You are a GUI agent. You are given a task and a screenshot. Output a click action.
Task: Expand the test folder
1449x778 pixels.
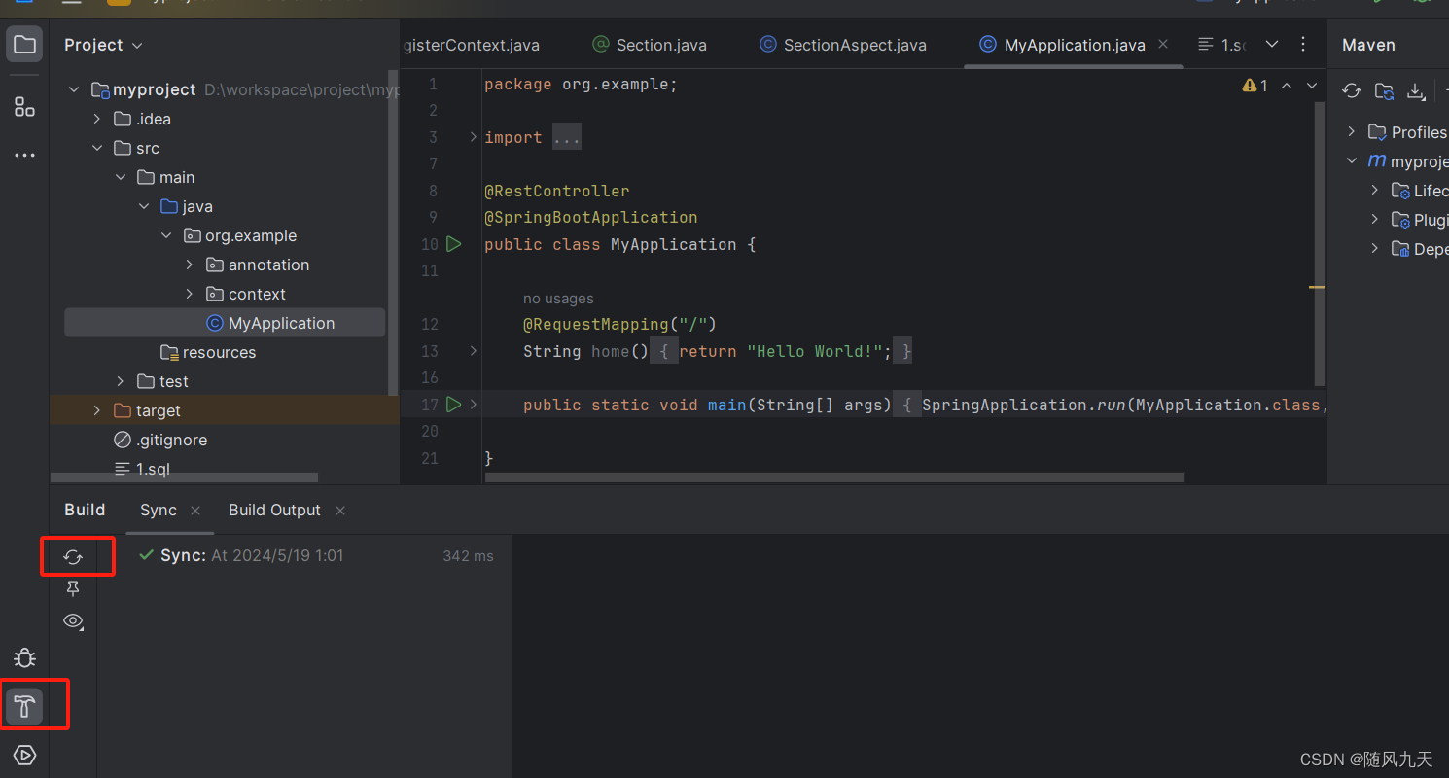[x=121, y=381]
